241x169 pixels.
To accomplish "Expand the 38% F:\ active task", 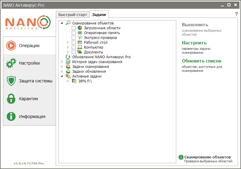I will pyautogui.click(x=68, y=81).
